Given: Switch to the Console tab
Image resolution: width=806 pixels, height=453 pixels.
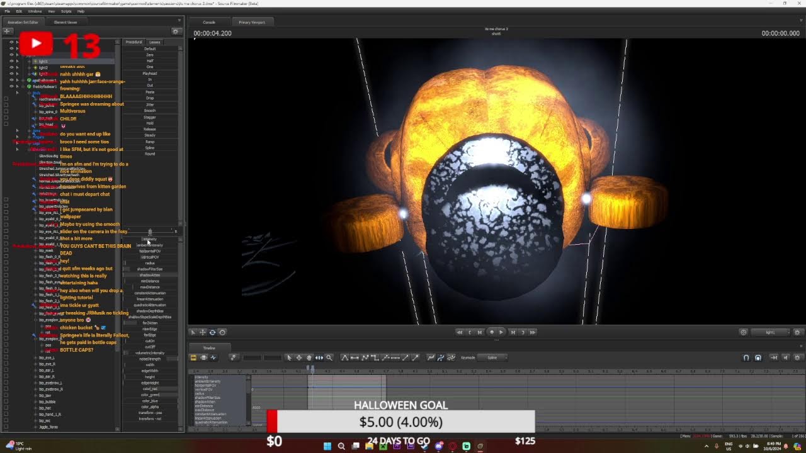Looking at the screenshot, I should tap(208, 22).
